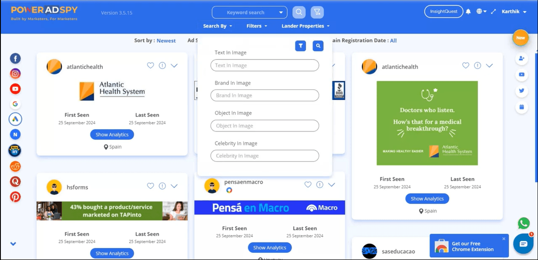Click the magnifier search button beside keyword box
538x260 pixels.
click(x=299, y=12)
